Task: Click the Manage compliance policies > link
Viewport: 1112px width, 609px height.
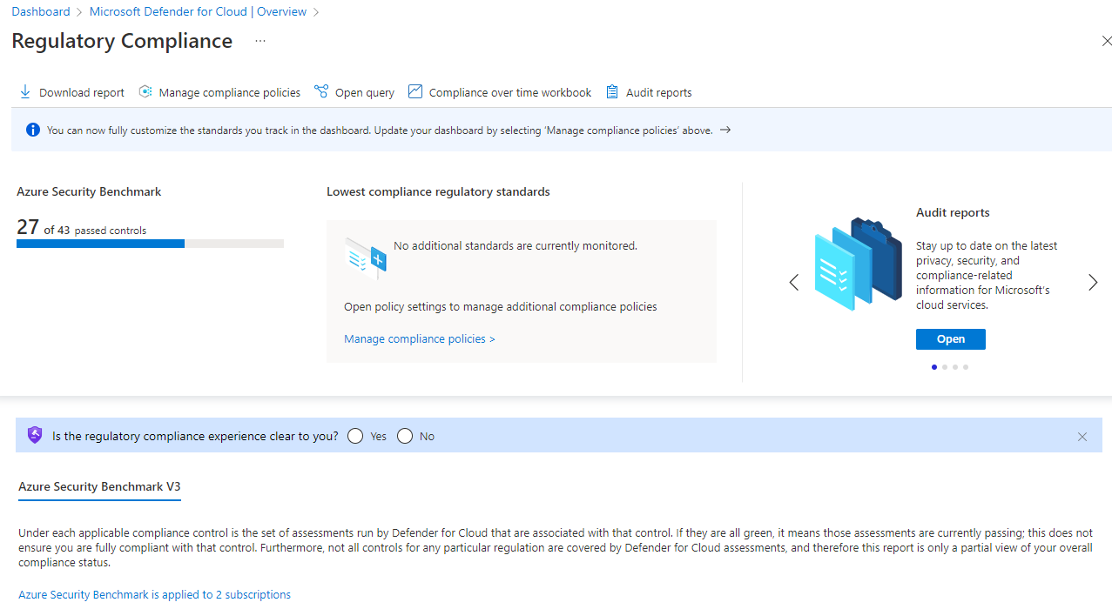Action: 419,339
